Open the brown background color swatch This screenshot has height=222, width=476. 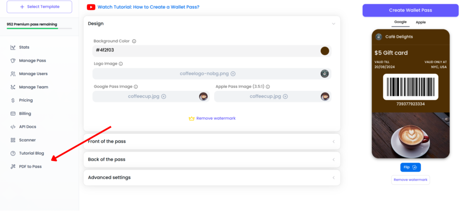pos(325,51)
